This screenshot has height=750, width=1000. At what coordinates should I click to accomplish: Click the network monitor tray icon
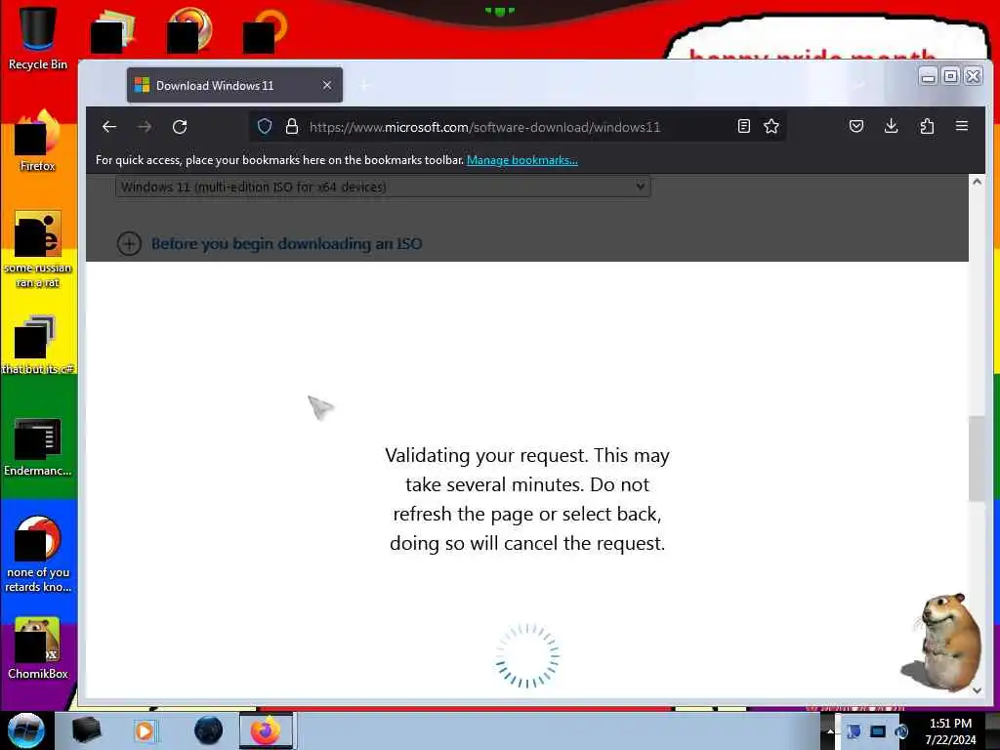tap(878, 730)
